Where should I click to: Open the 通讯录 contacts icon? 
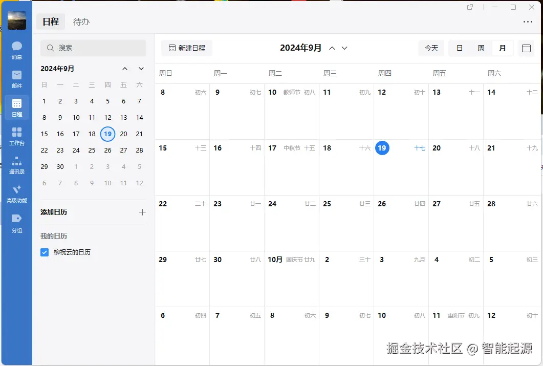tap(17, 165)
